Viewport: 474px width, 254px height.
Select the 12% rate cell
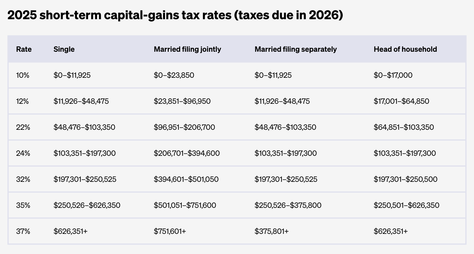[22, 101]
